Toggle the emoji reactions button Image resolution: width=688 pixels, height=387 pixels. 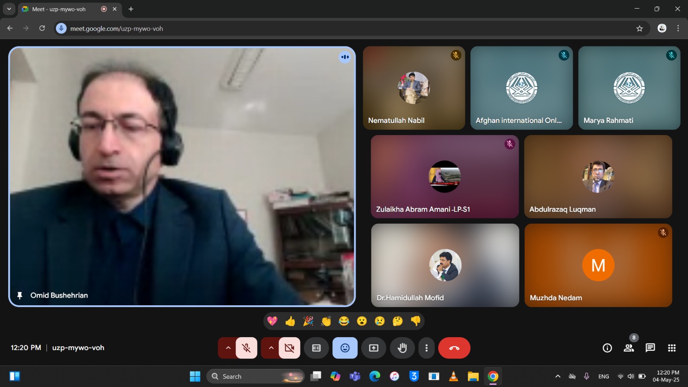click(345, 348)
